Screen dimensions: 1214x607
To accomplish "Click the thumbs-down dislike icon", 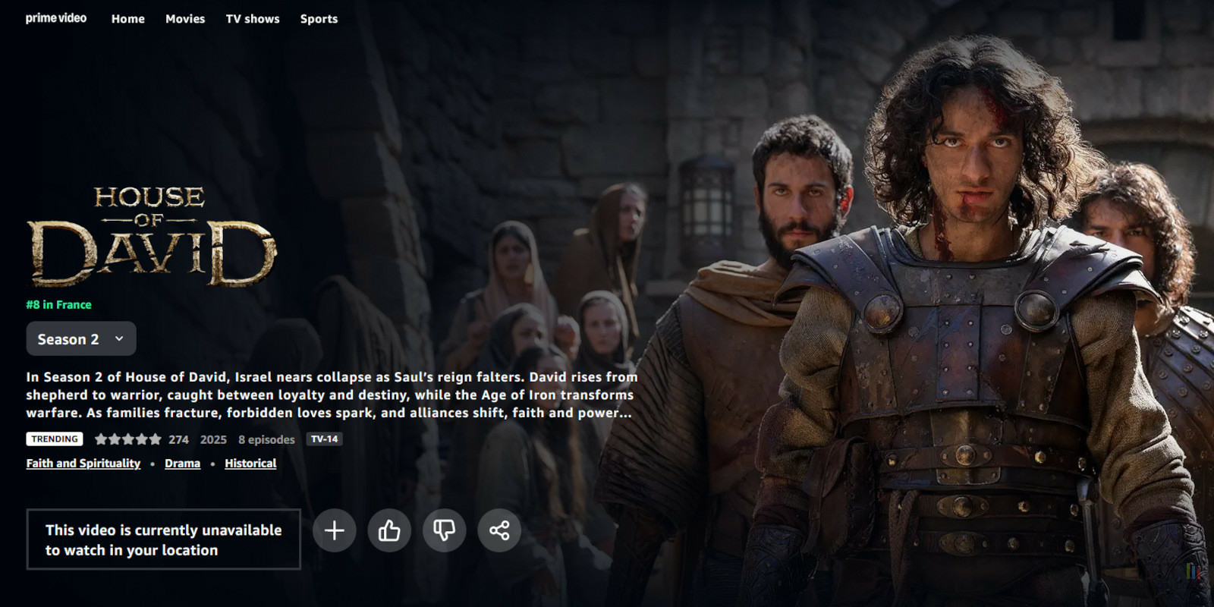I will point(444,530).
